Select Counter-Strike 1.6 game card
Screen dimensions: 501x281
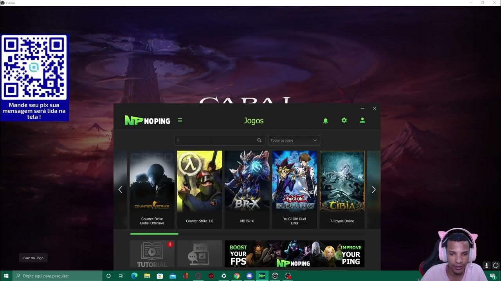click(x=200, y=190)
